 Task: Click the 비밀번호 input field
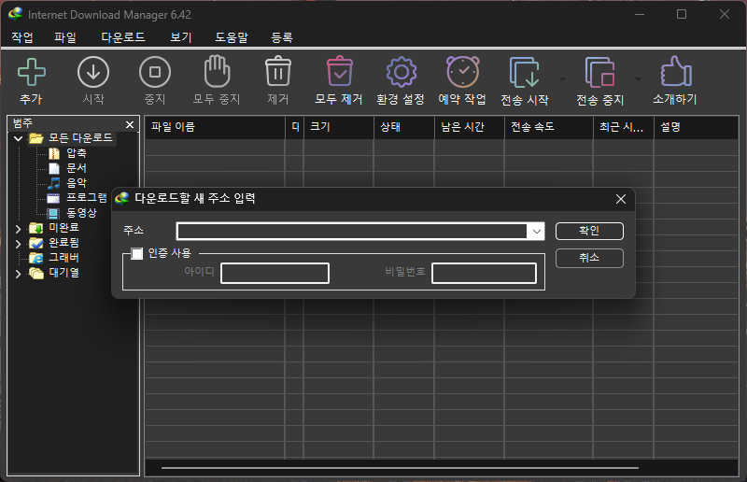pos(484,273)
